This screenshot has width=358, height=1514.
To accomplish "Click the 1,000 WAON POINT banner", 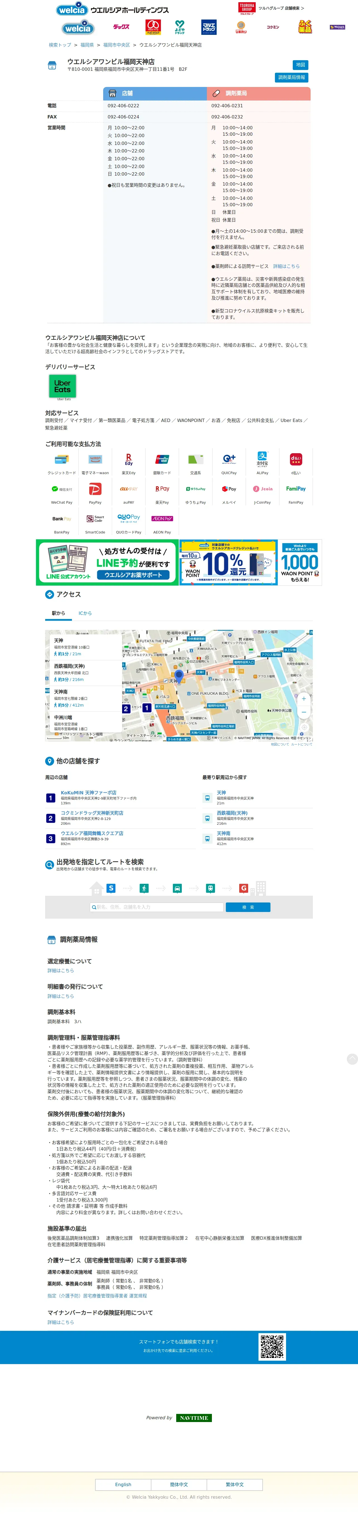I will [x=300, y=562].
